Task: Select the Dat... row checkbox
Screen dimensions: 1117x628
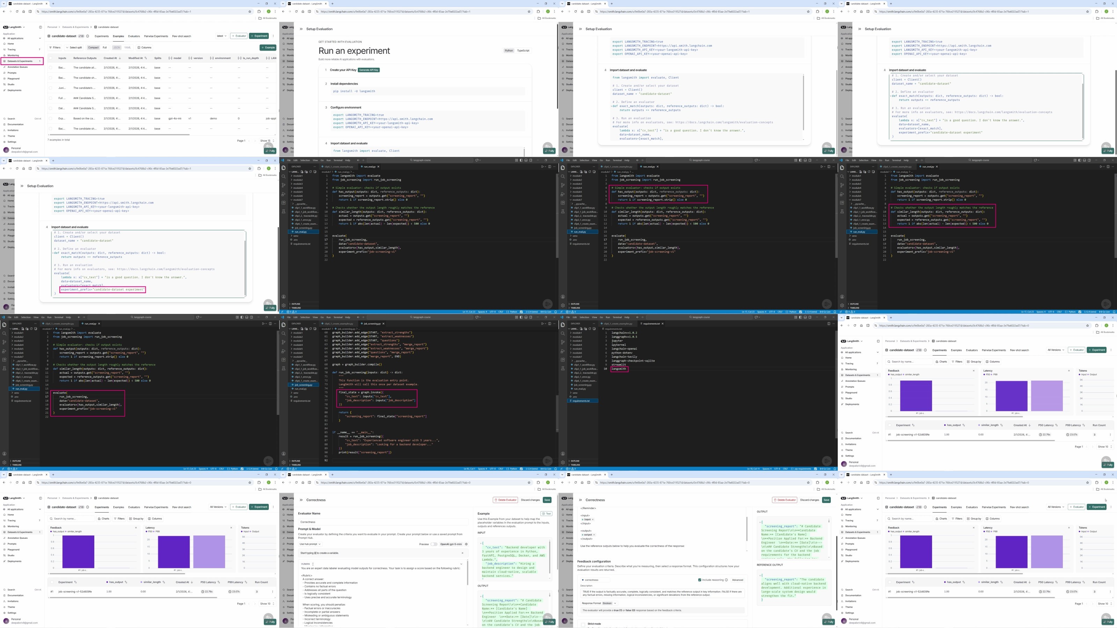Action: [x=50, y=109]
